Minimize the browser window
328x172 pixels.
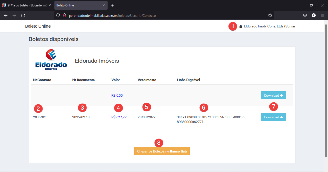300,5
